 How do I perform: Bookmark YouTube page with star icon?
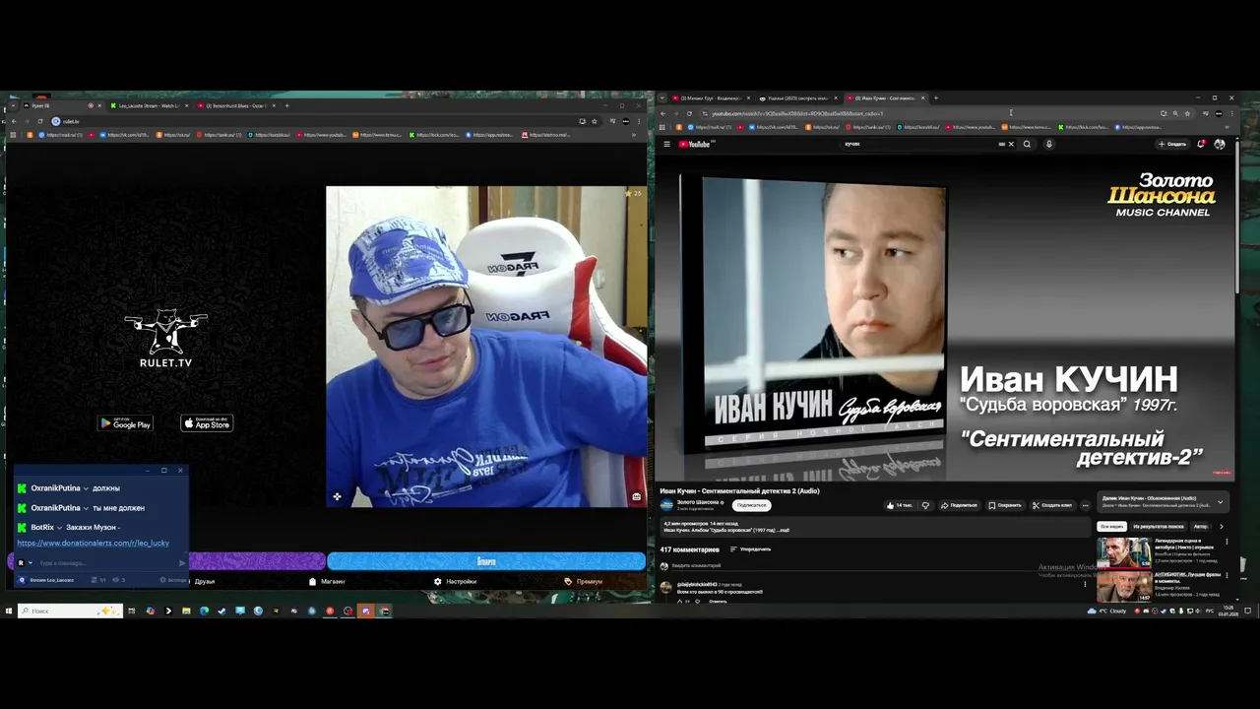(1187, 113)
